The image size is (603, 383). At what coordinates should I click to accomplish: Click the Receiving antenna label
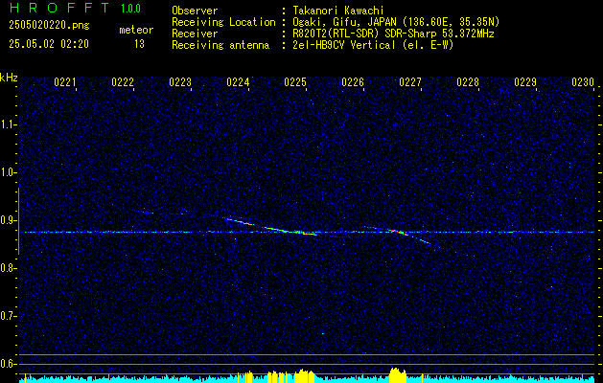220,45
